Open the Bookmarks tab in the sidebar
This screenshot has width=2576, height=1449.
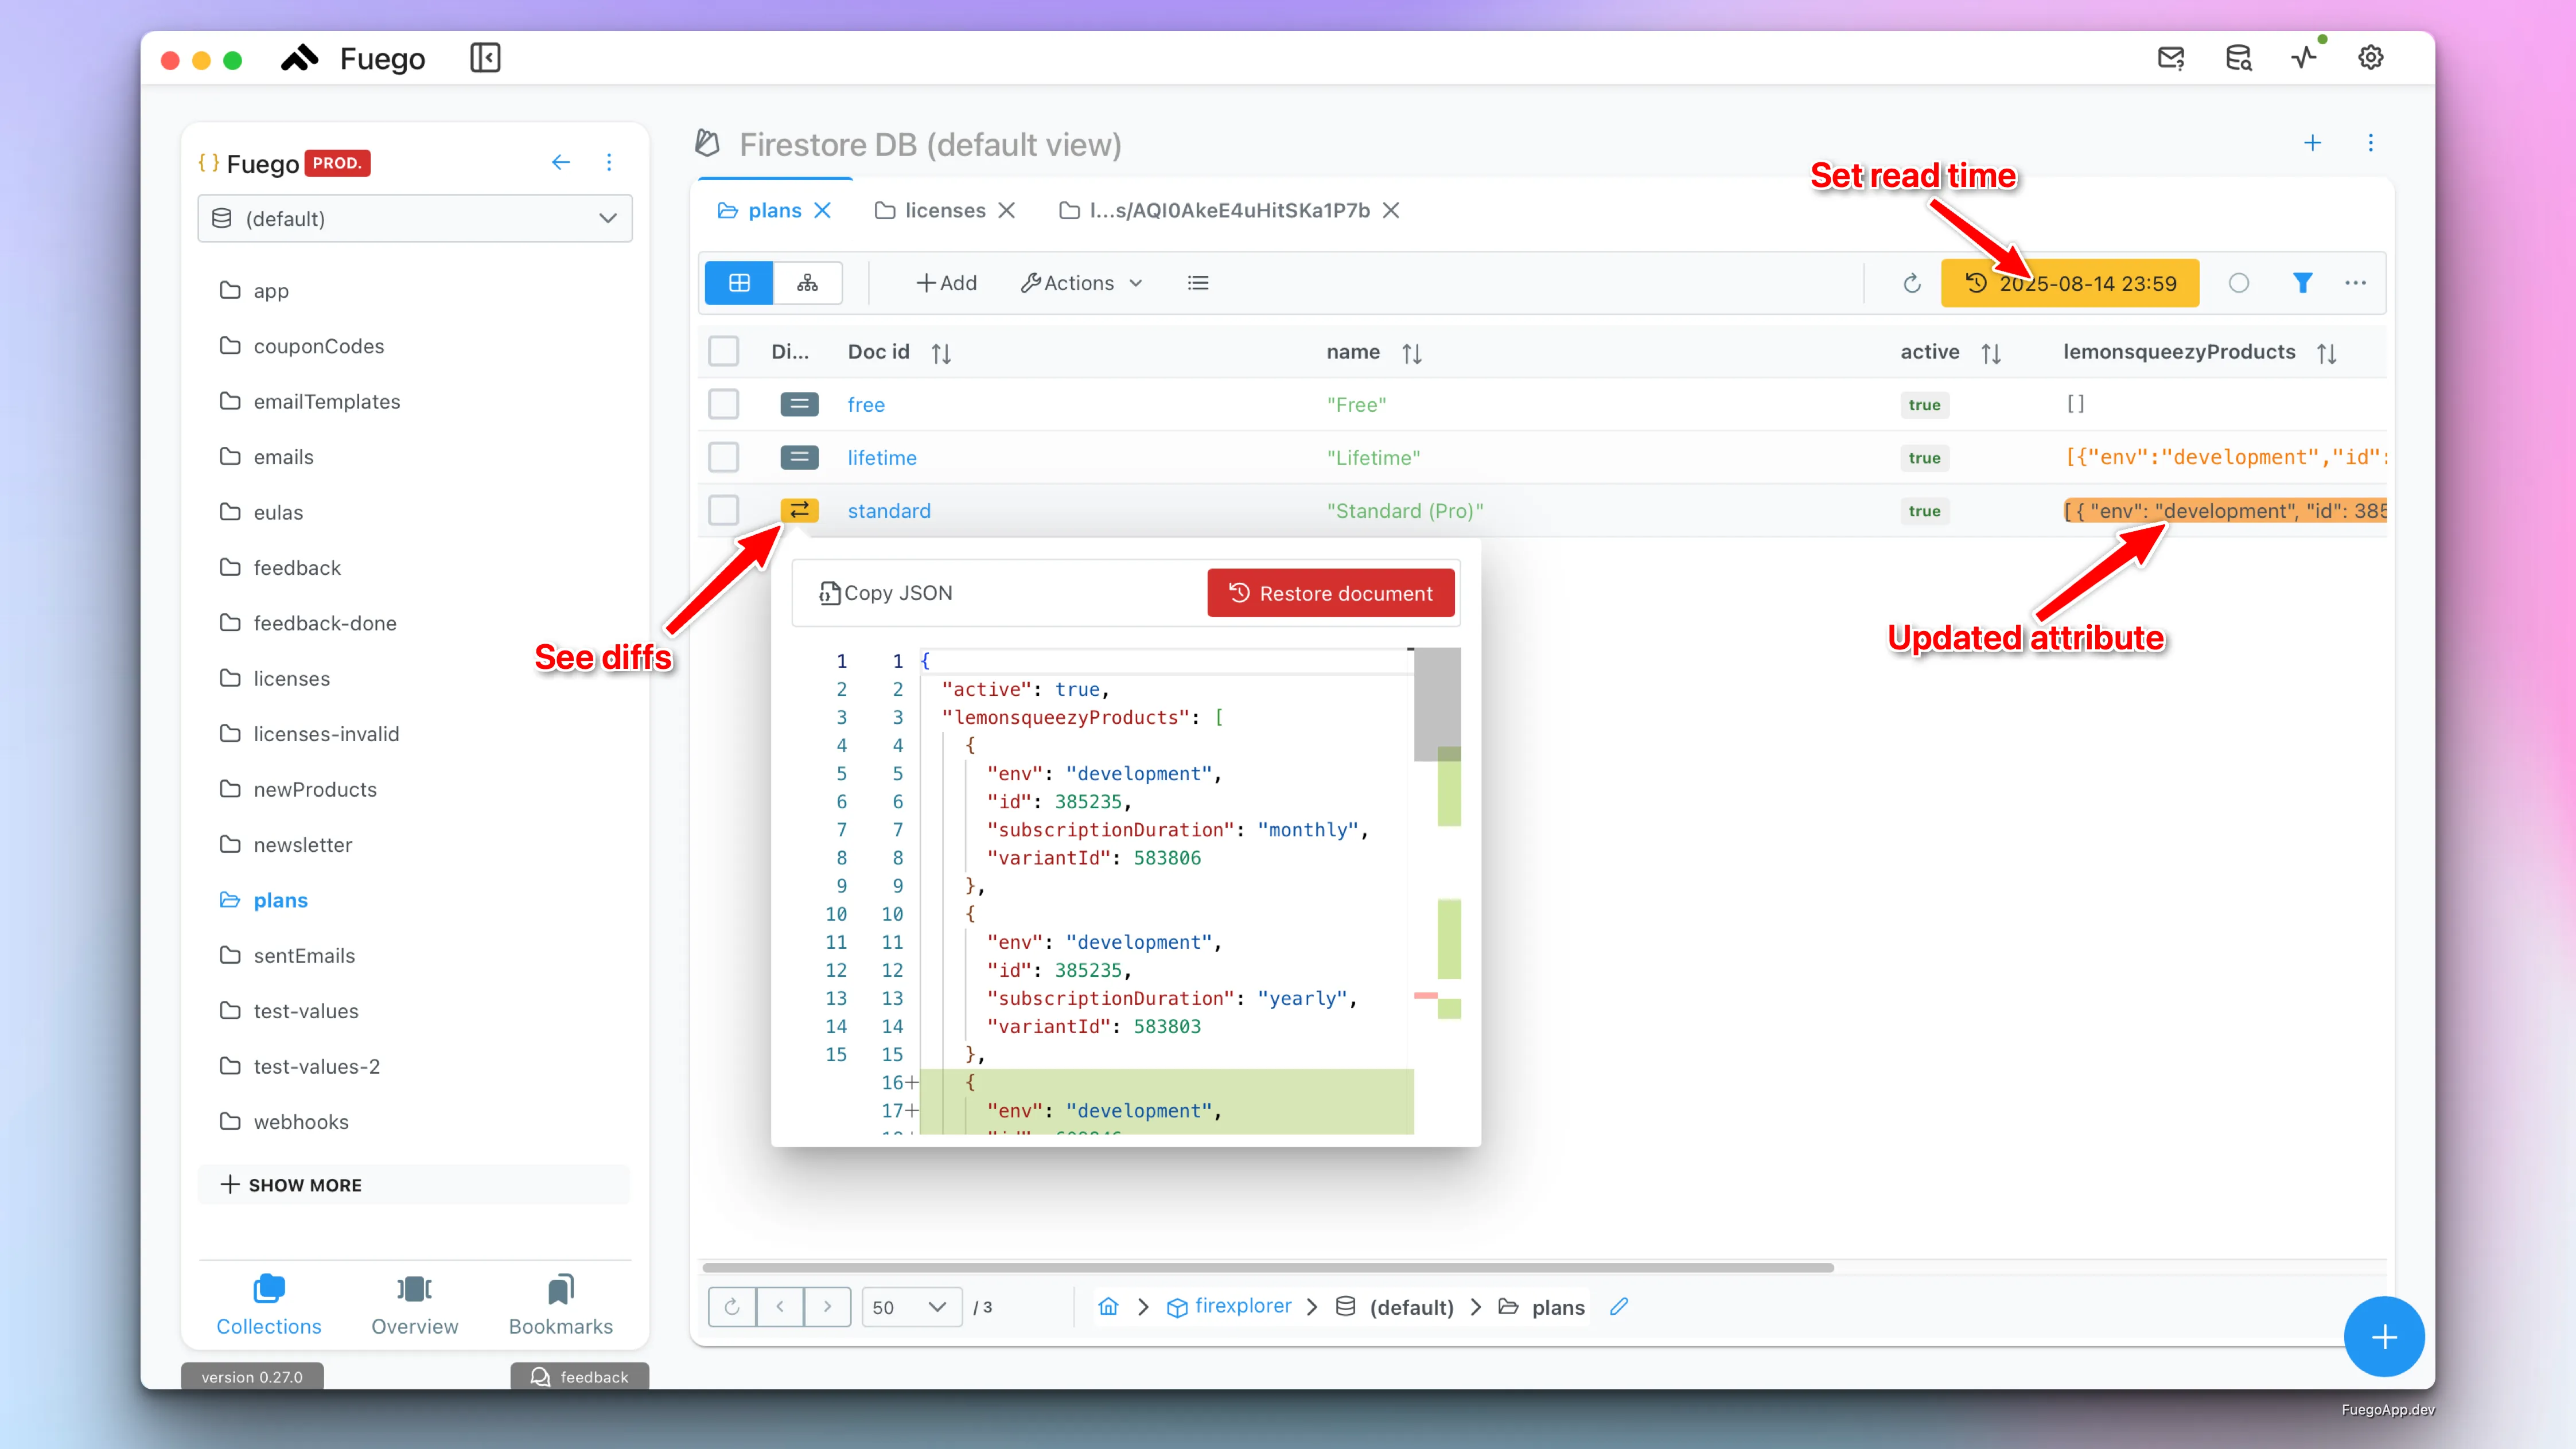(x=560, y=1304)
